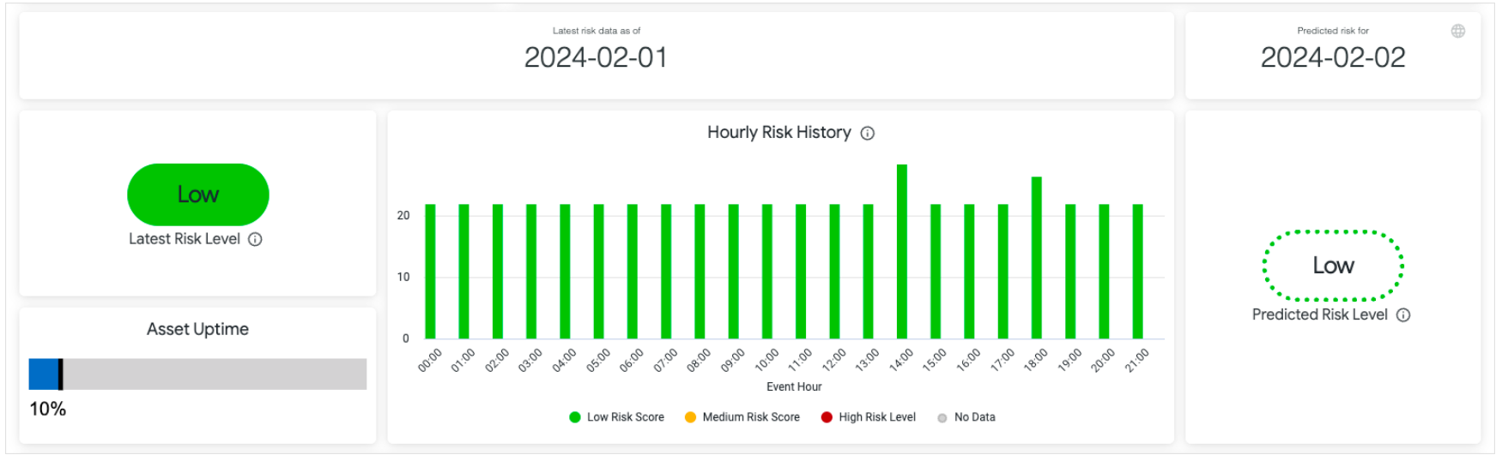Select the tallest bar at 14:00

pos(901,252)
